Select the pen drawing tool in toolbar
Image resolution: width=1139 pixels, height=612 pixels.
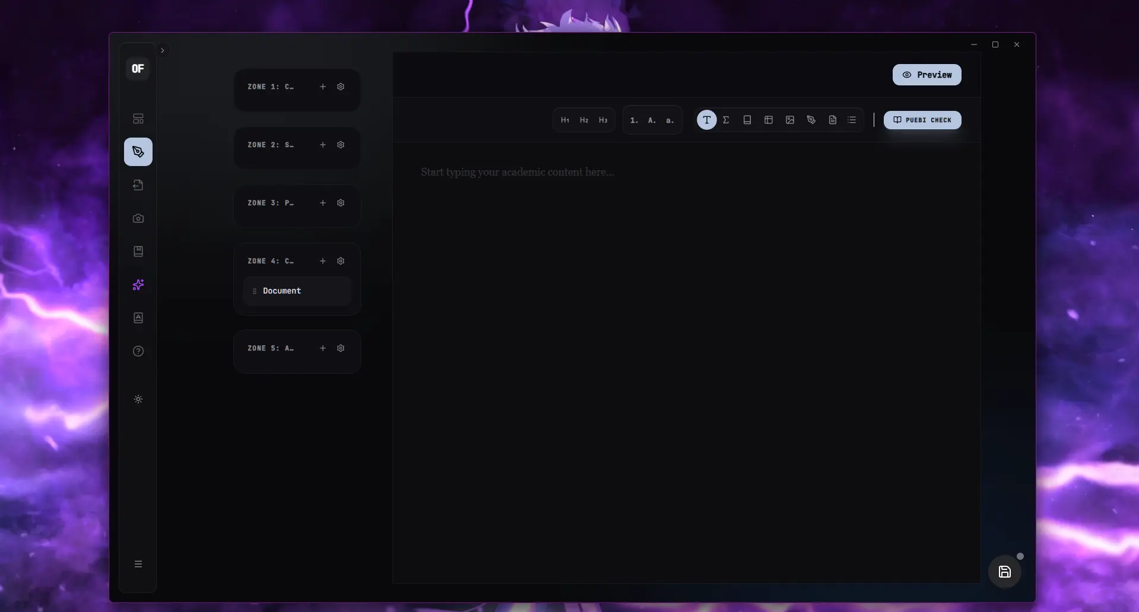[811, 120]
